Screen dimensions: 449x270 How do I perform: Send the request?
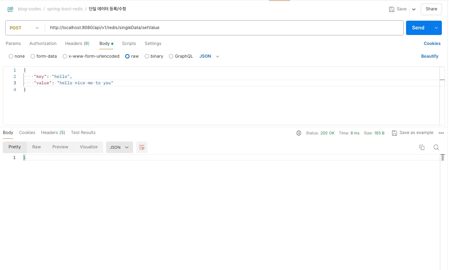(x=418, y=28)
